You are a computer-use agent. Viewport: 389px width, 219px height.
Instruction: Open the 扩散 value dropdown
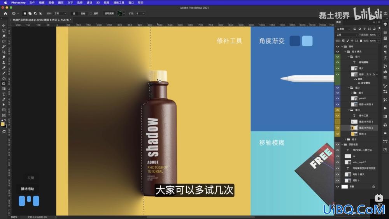pos(144,13)
